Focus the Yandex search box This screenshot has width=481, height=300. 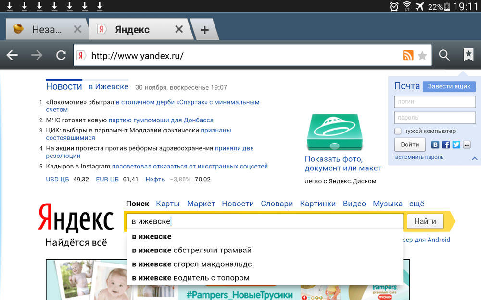pyautogui.click(x=265, y=221)
